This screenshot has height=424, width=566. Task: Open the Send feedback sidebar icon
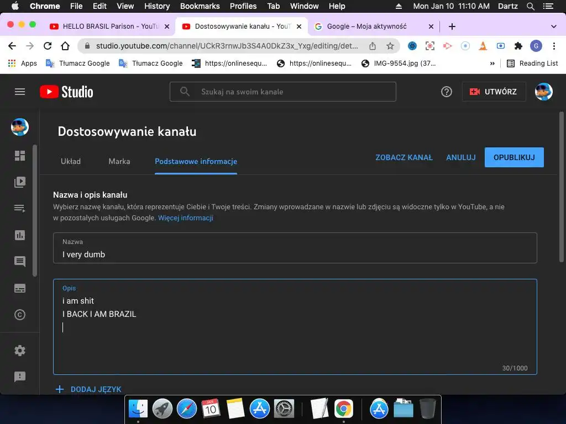click(x=20, y=377)
